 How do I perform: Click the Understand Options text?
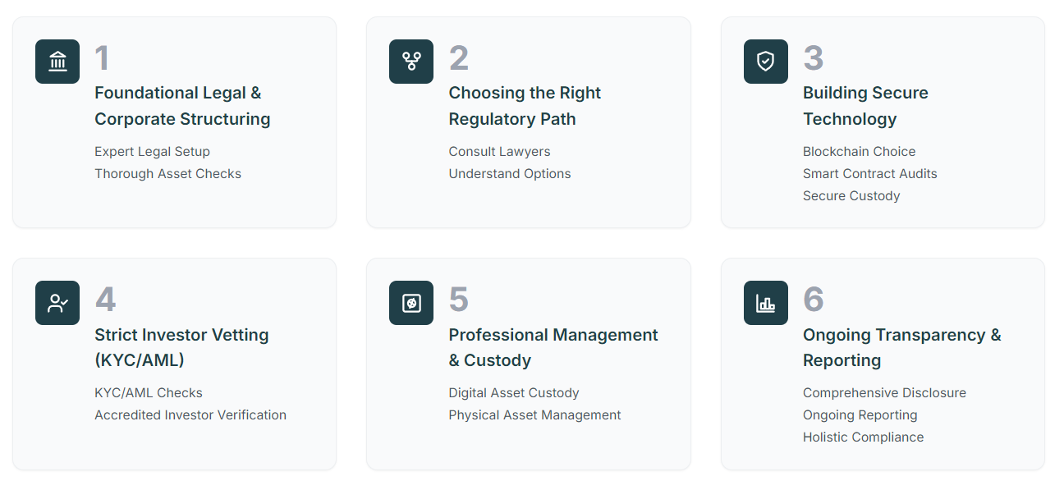click(509, 174)
